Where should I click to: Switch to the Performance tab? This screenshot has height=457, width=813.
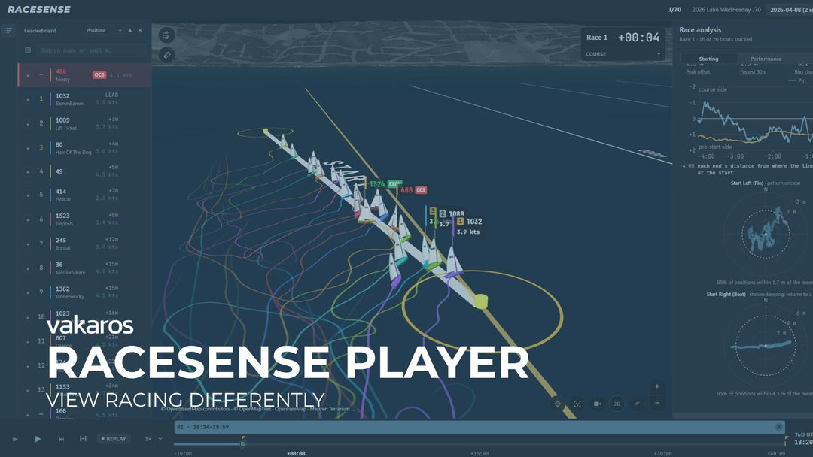point(766,59)
